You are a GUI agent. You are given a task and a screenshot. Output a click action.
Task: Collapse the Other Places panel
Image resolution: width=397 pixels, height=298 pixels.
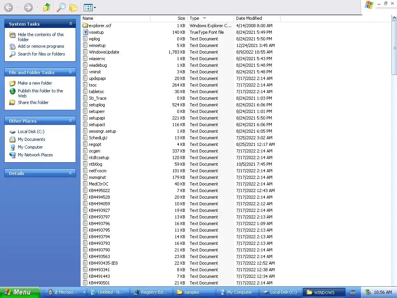point(71,121)
